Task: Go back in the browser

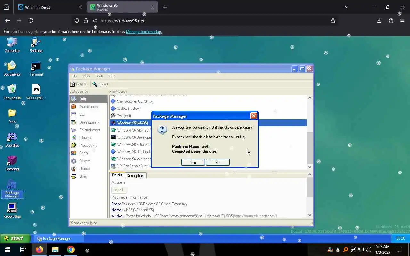Action: click(x=8, y=20)
